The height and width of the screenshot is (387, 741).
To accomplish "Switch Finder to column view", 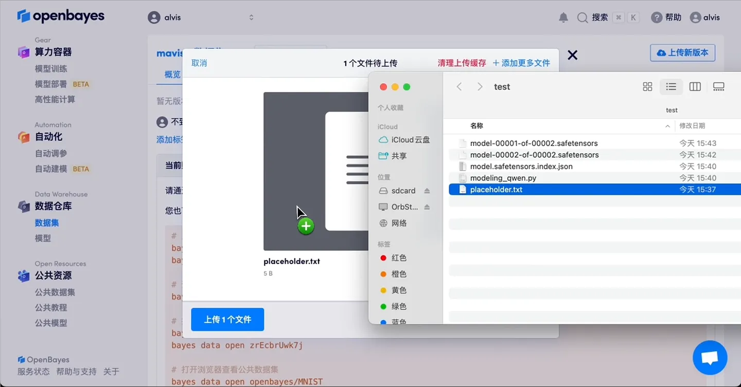I will 695,86.
